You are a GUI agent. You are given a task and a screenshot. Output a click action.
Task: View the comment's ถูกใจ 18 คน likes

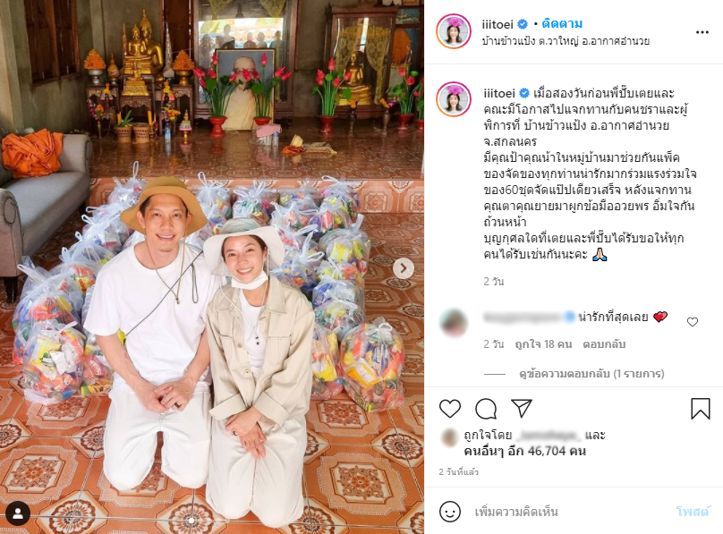pyautogui.click(x=543, y=344)
